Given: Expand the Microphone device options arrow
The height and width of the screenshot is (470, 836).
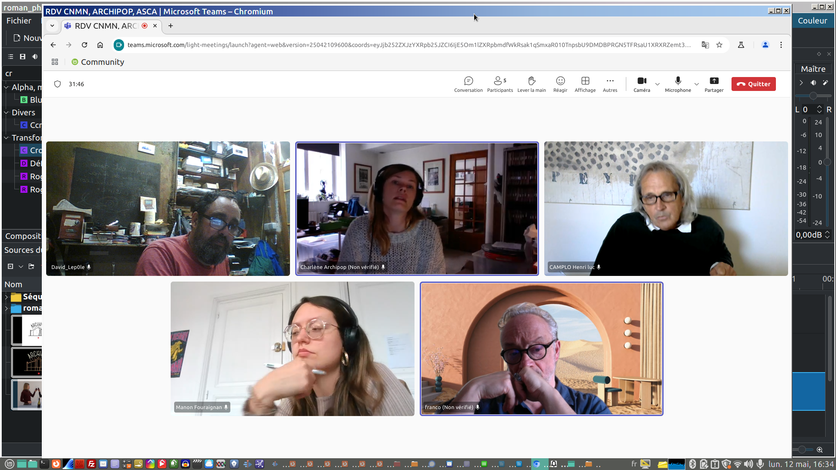Looking at the screenshot, I should click(x=696, y=84).
